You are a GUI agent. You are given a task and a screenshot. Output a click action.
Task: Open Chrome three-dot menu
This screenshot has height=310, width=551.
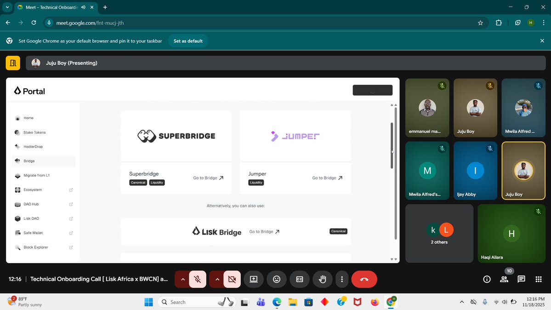[544, 23]
